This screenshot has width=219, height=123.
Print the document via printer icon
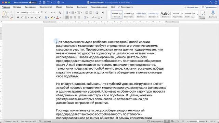tap(59, 2)
